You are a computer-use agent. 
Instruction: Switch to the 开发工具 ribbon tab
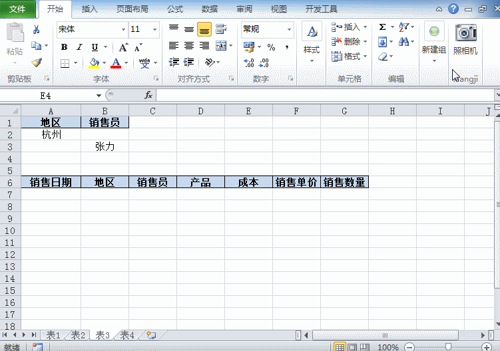tap(322, 9)
